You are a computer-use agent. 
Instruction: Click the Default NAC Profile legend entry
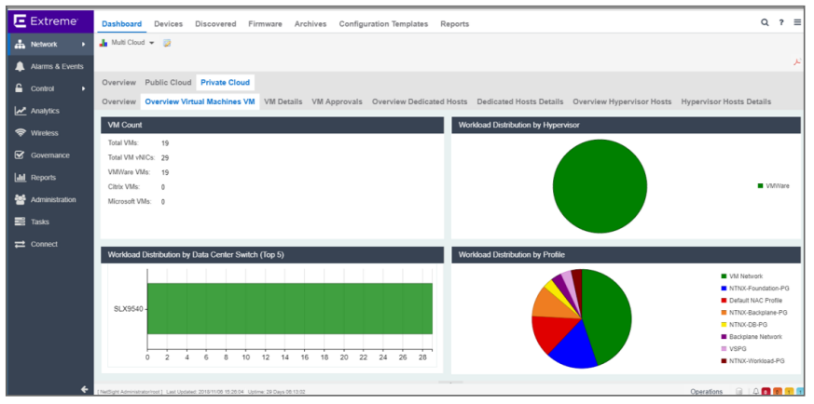752,301
